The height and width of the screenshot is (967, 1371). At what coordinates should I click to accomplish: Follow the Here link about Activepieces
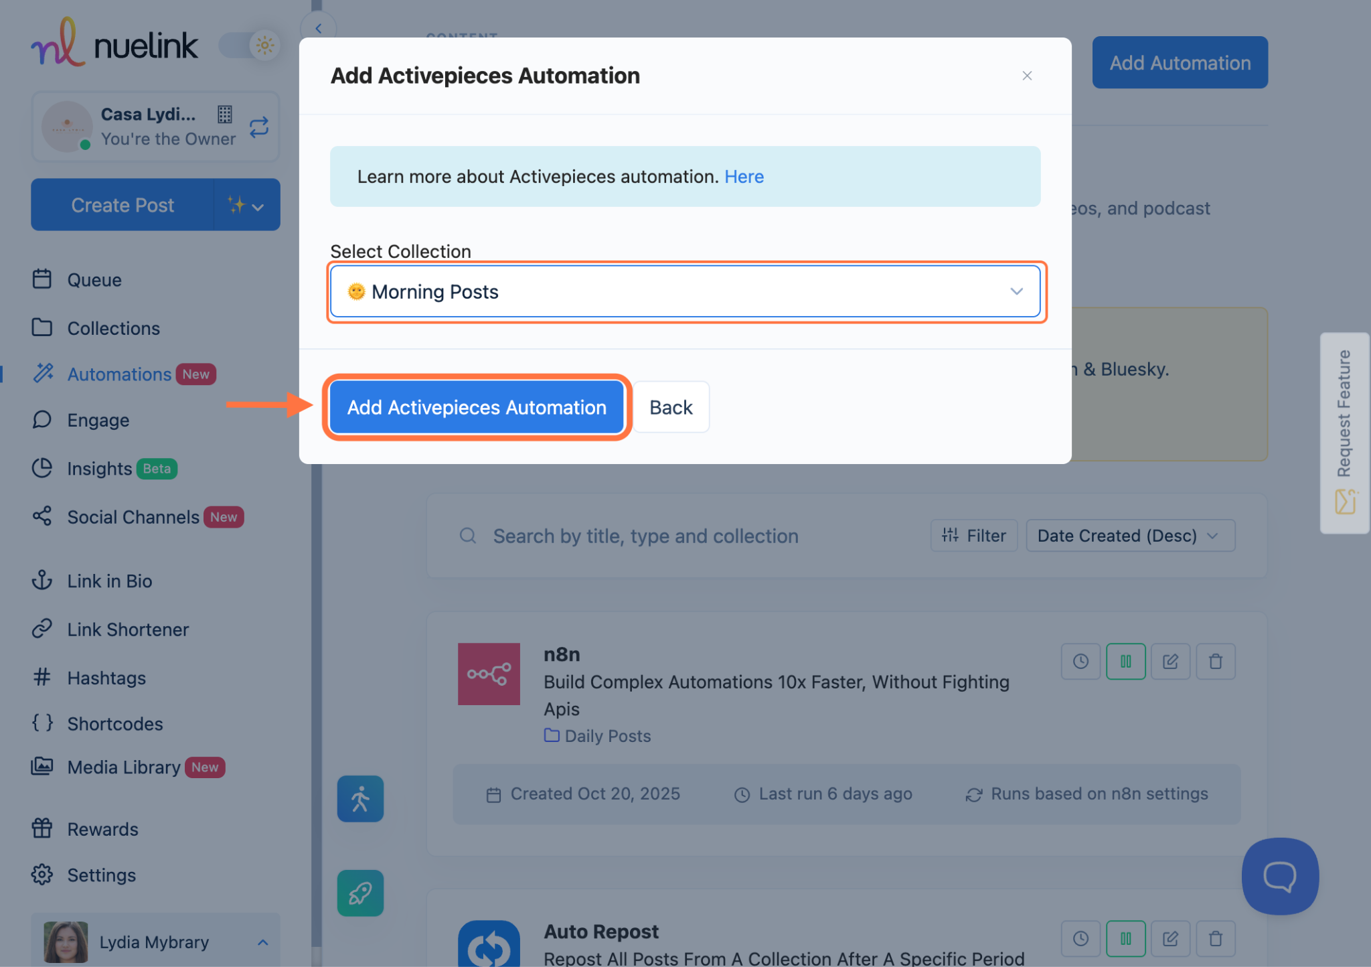click(744, 177)
